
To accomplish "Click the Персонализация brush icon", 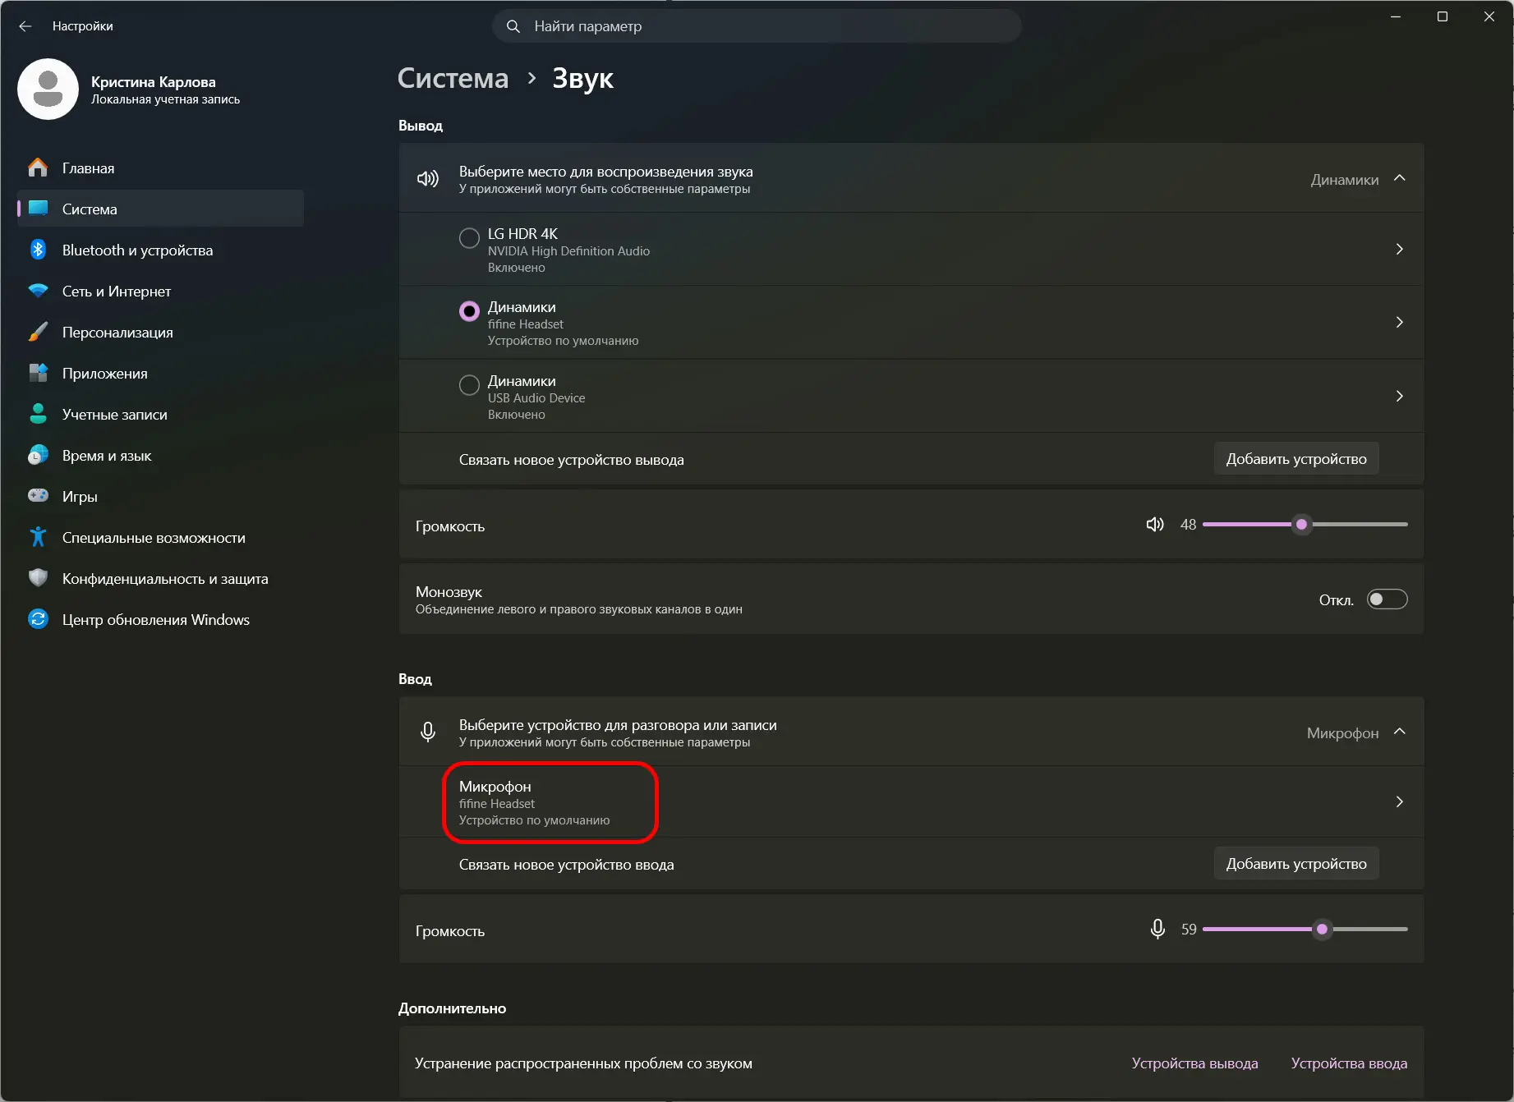I will click(x=38, y=332).
